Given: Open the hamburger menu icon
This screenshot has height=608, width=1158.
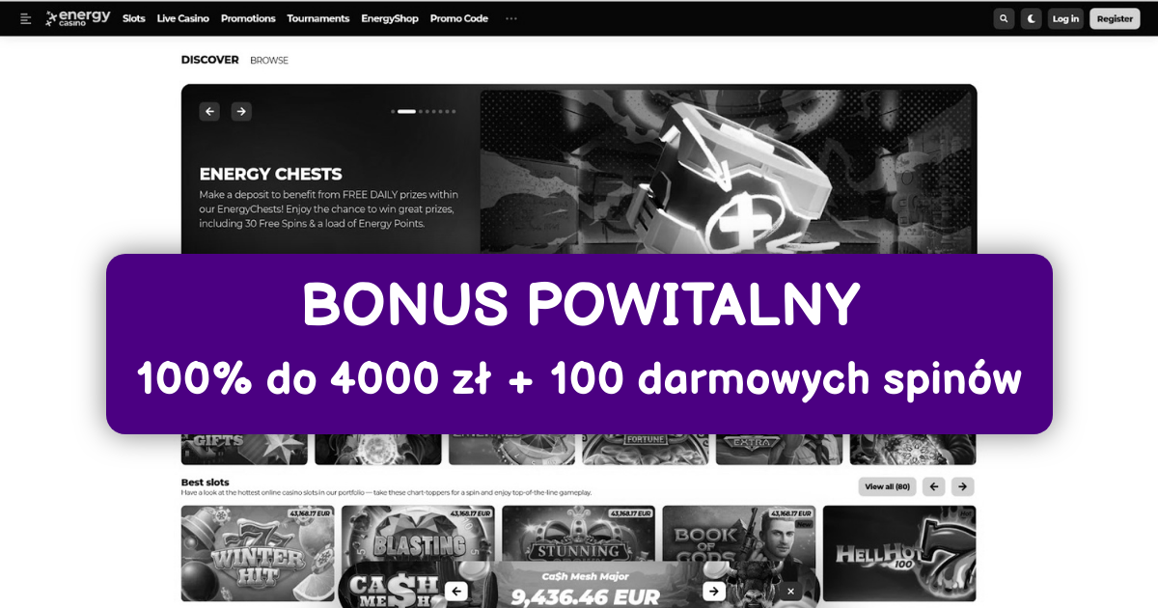Looking at the screenshot, I should pyautogui.click(x=26, y=18).
